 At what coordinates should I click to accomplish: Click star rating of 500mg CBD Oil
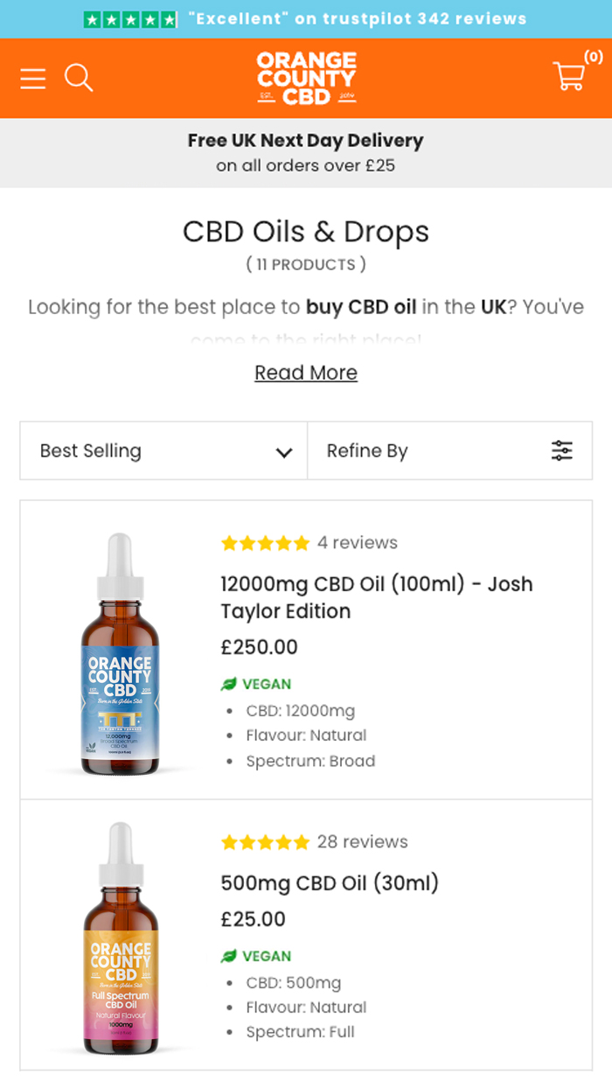265,842
